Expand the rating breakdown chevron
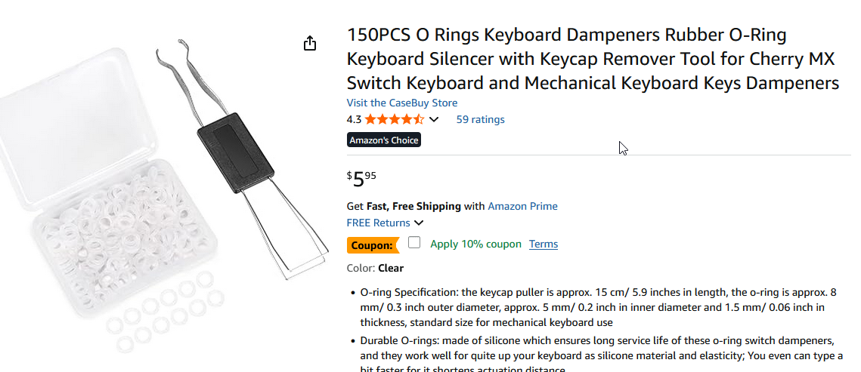This screenshot has width=861, height=372. [434, 119]
